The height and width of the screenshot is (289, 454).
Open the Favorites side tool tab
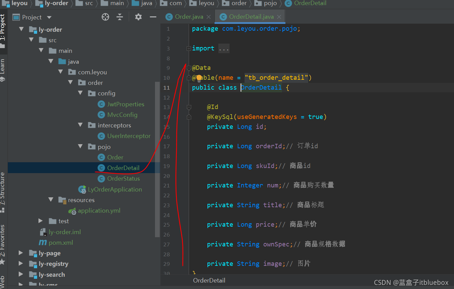click(3, 244)
